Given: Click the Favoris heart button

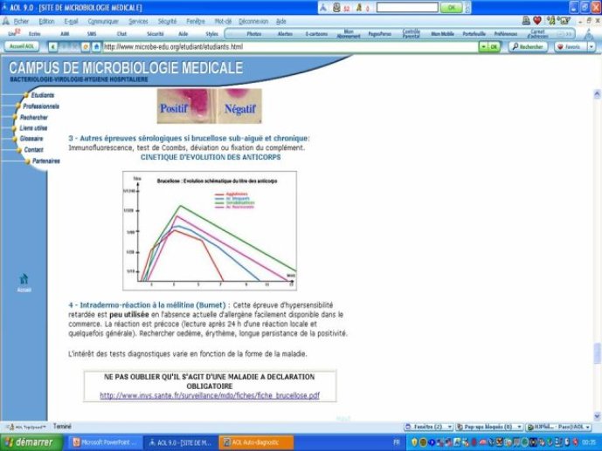Looking at the screenshot, I should point(569,47).
